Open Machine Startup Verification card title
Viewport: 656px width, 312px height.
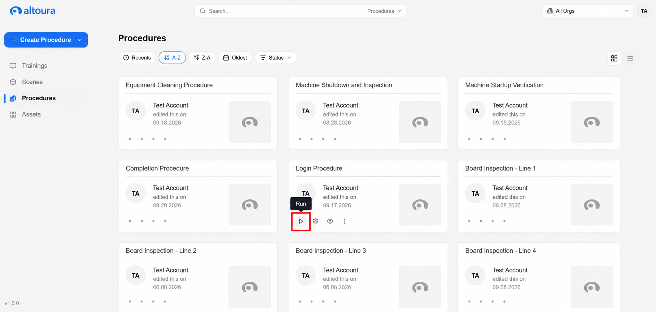pyautogui.click(x=504, y=85)
